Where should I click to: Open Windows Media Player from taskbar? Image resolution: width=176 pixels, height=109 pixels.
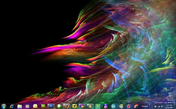pyautogui.click(x=27, y=106)
